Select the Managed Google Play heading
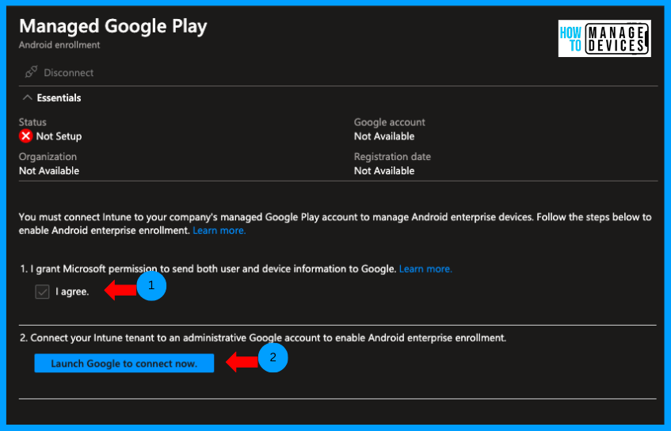671x431 pixels. click(x=113, y=26)
